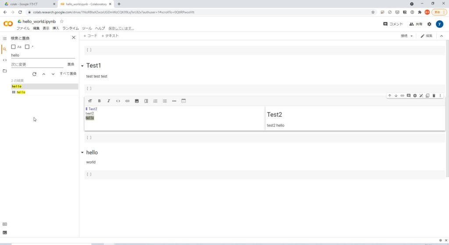Toggle the markdown preview layout icon
The width and height of the screenshot is (449, 245).
pyautogui.click(x=184, y=101)
